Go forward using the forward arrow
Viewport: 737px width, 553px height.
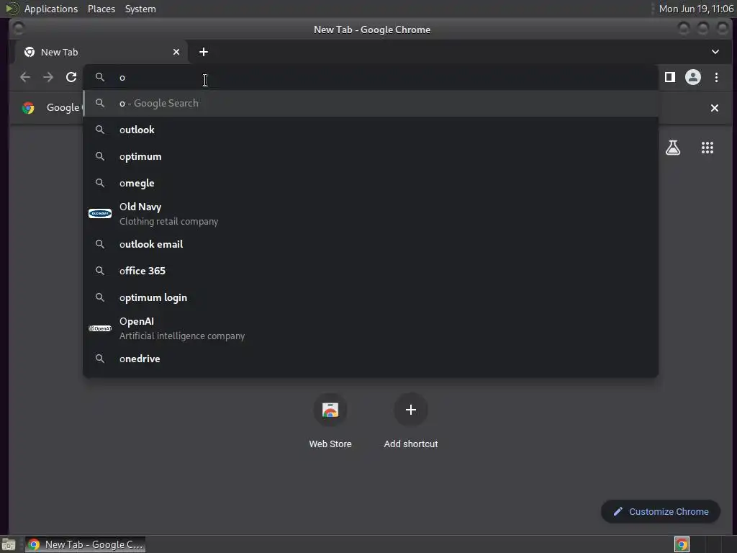click(48, 77)
